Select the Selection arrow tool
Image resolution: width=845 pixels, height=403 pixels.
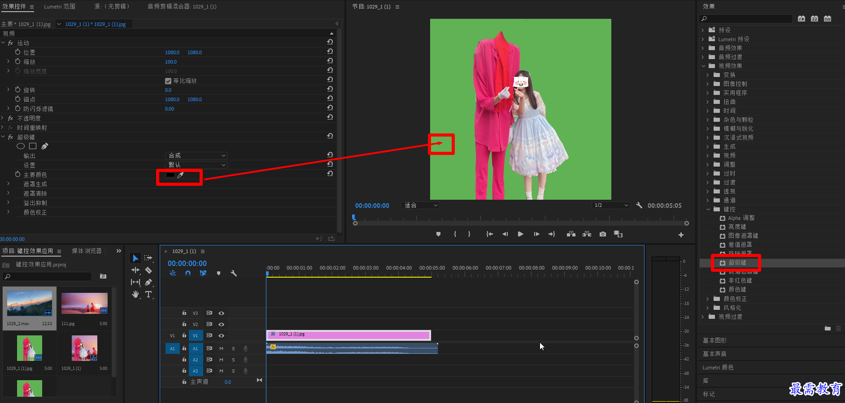pos(135,258)
